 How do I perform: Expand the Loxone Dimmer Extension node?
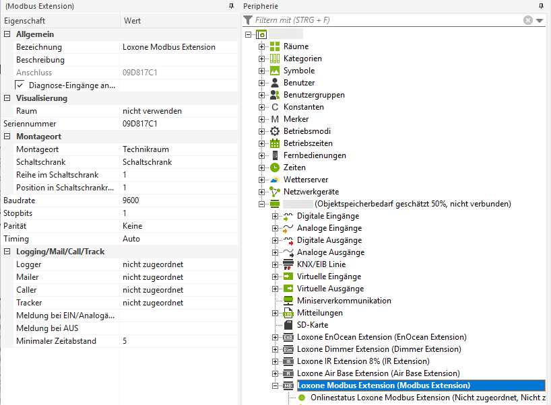coord(275,349)
